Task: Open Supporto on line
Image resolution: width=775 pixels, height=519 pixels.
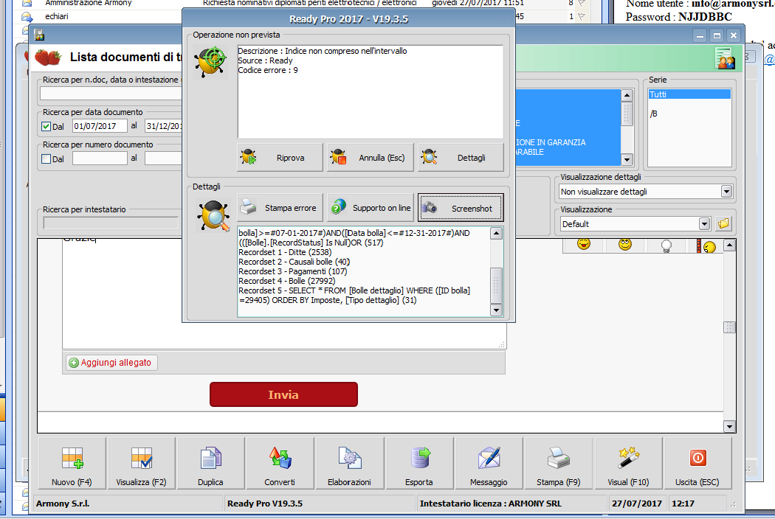Action: click(371, 208)
